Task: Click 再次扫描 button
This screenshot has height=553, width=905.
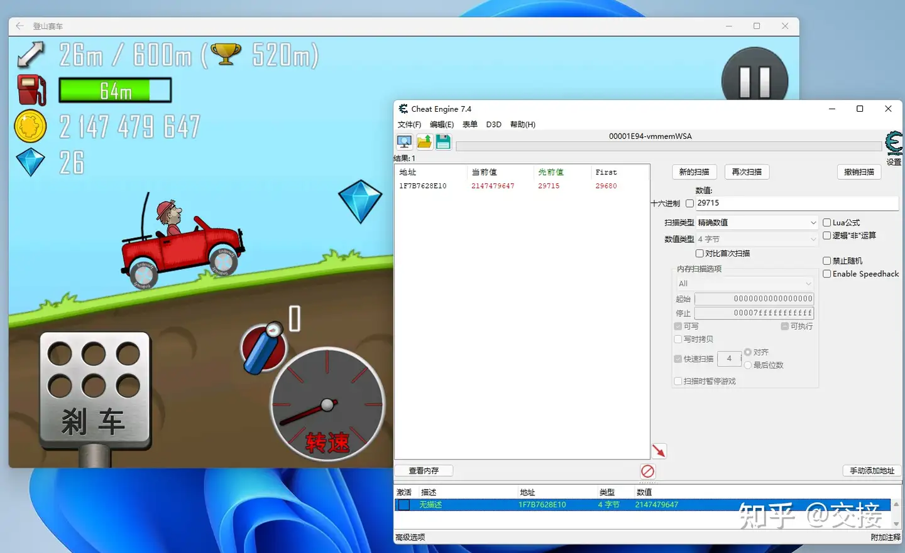Action: [747, 172]
